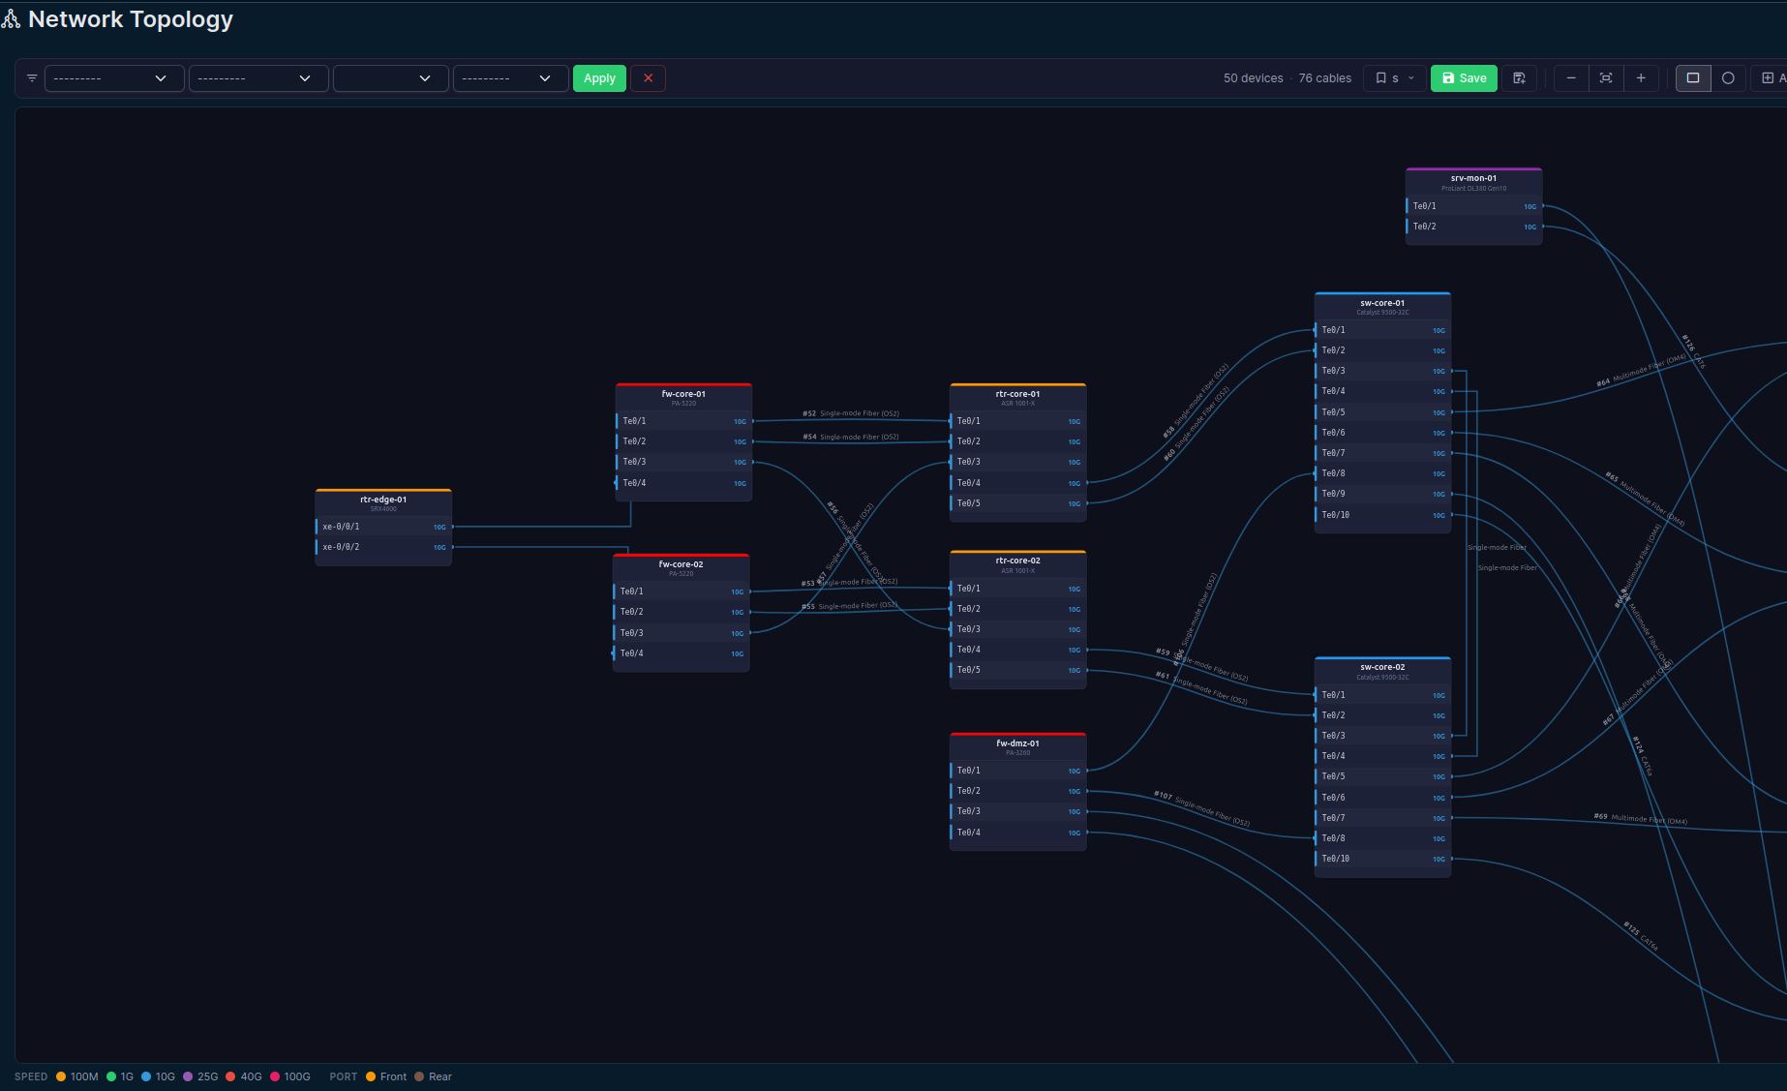The width and height of the screenshot is (1787, 1091).
Task: Click cable label #64 Multimode Fiber
Action: [x=1641, y=370]
